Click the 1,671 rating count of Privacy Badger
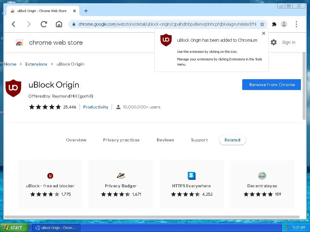The height and width of the screenshot is (232, 310). click(137, 194)
